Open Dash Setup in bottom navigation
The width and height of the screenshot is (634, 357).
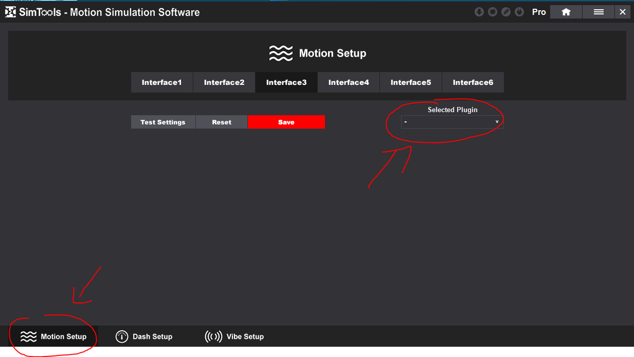[144, 337]
